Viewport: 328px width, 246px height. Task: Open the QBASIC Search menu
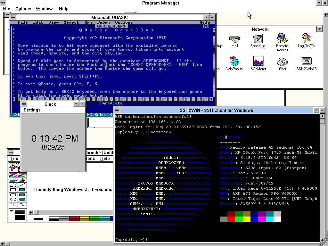coord(71,22)
